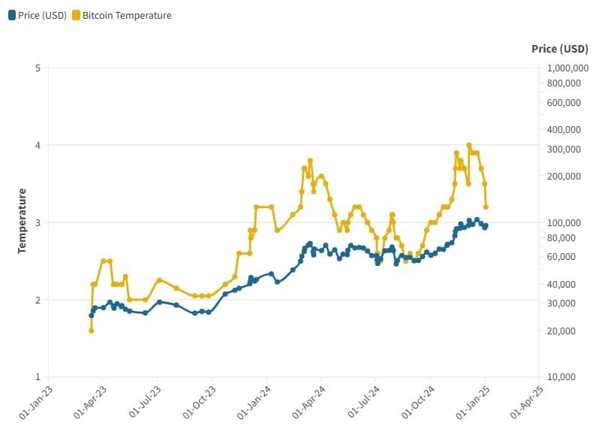
Task: Click the yellow Bitcoin Temperature legend swatch
Action: coord(76,15)
